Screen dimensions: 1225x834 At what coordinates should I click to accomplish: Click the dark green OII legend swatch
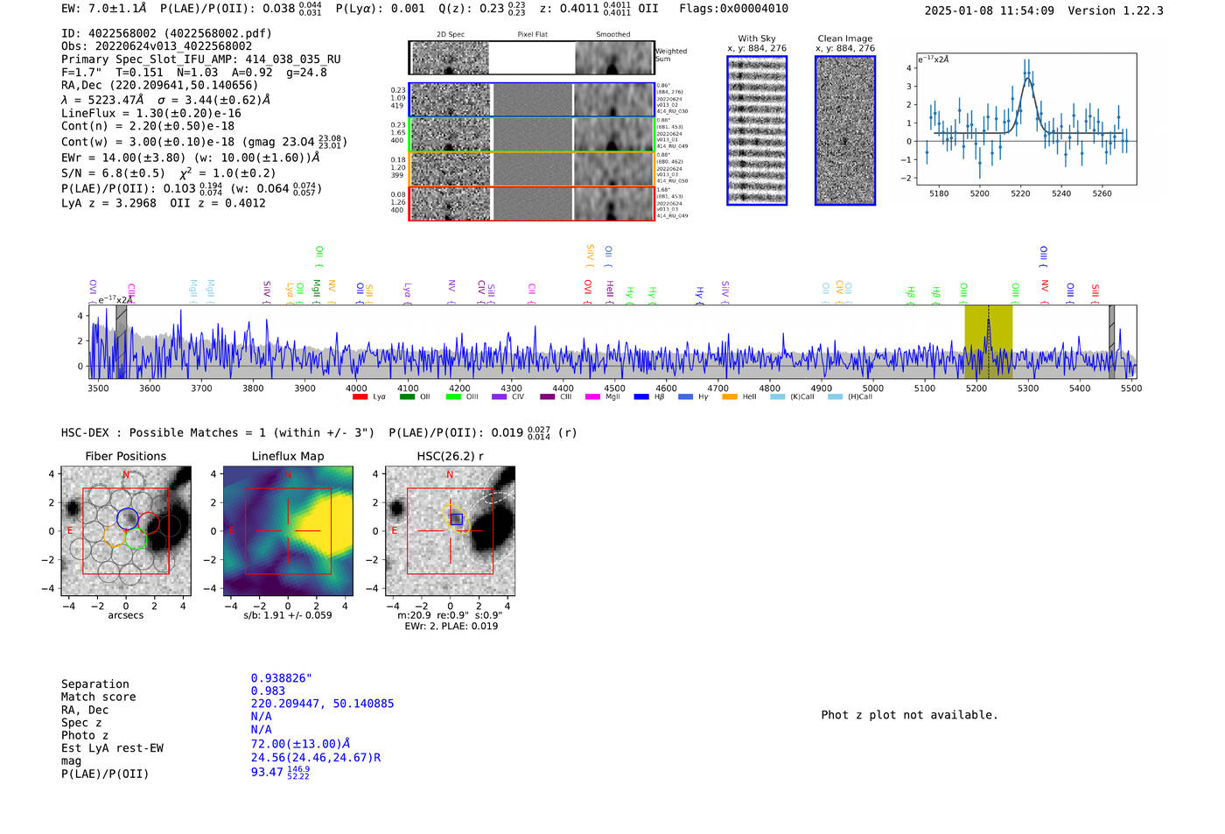(406, 397)
